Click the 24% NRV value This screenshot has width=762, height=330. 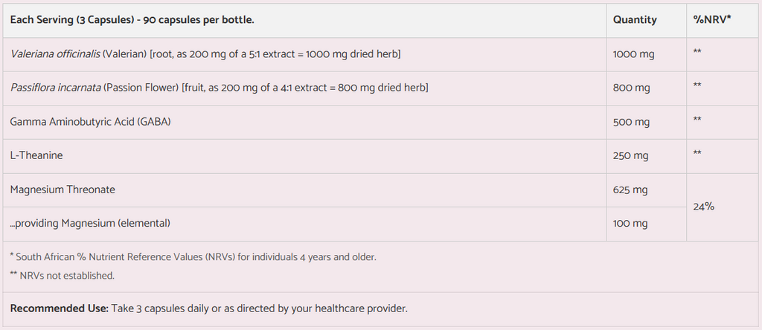703,207
